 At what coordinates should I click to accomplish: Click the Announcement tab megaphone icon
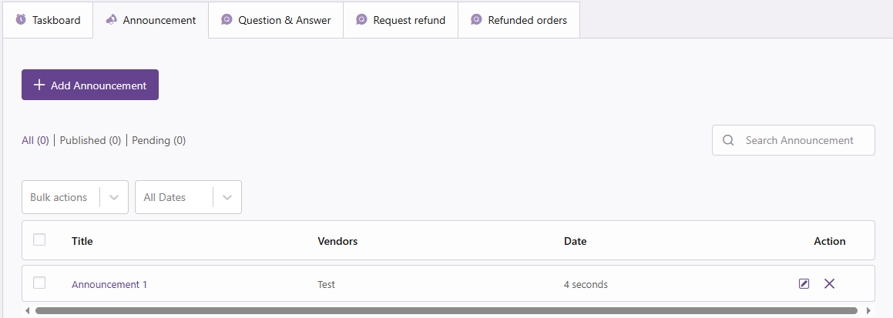(x=112, y=20)
